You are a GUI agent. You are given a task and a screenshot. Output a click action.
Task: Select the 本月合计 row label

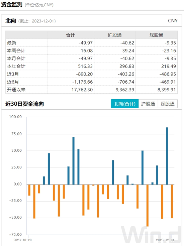coord(16,58)
